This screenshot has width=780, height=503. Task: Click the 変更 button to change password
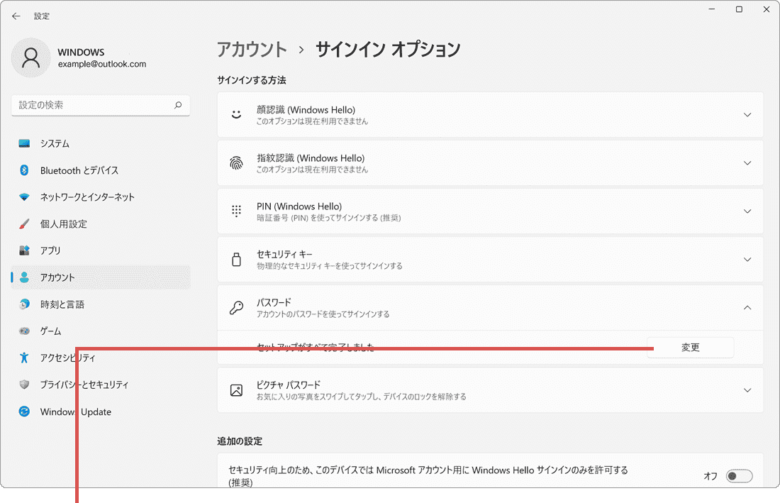(690, 347)
